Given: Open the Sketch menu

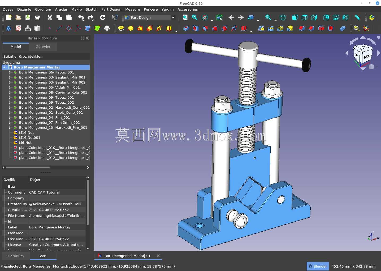Looking at the screenshot, I should coord(92,9).
